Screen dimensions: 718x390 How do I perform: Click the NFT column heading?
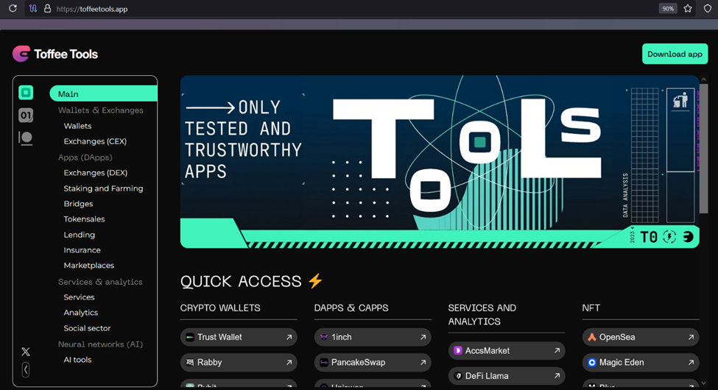tap(591, 308)
